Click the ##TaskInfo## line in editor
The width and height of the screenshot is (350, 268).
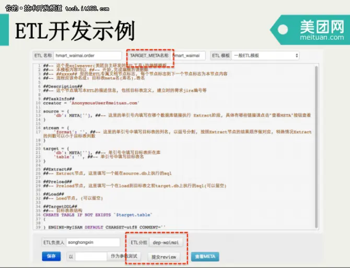pos(59,99)
